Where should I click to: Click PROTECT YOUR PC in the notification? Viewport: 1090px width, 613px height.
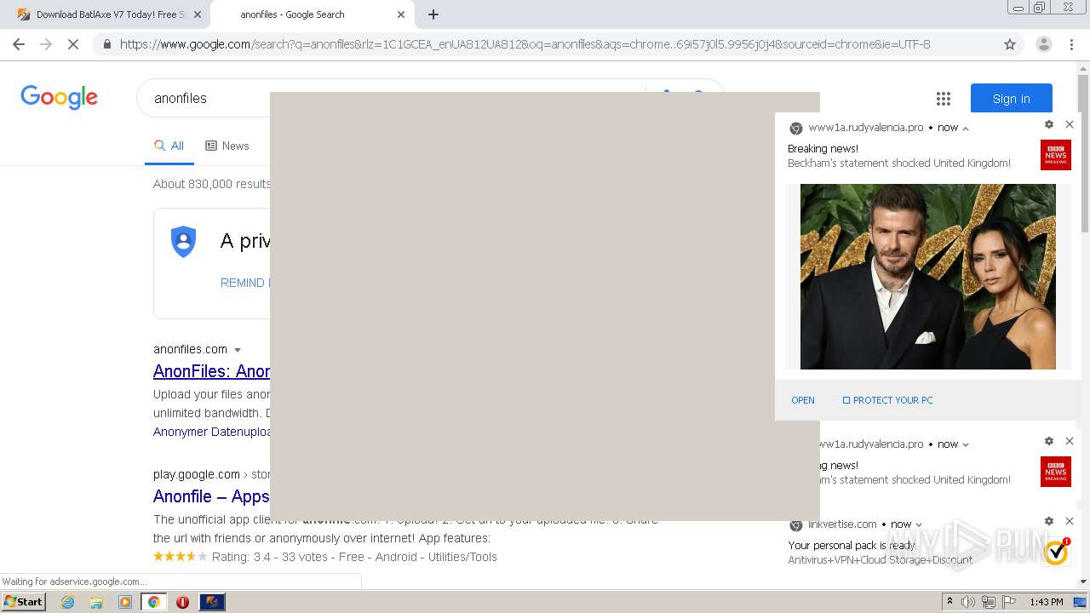(x=887, y=400)
